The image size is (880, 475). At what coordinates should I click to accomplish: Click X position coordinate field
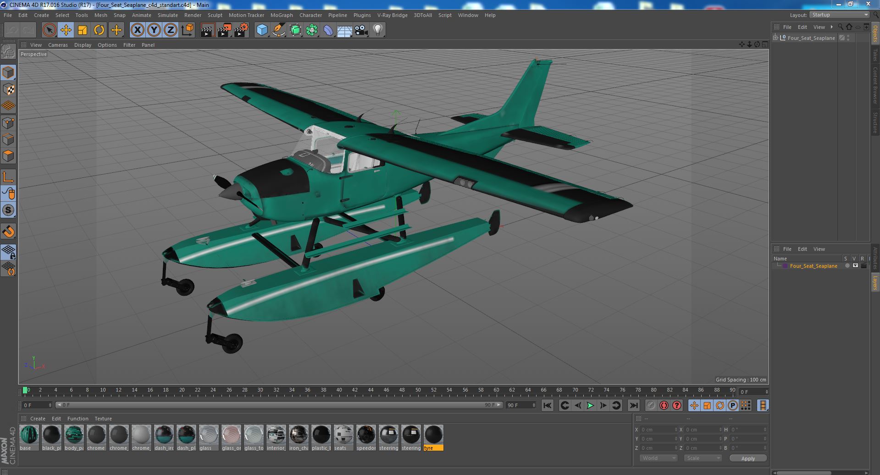(x=659, y=430)
